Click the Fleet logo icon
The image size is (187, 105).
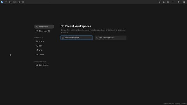click(x=2, y=2)
